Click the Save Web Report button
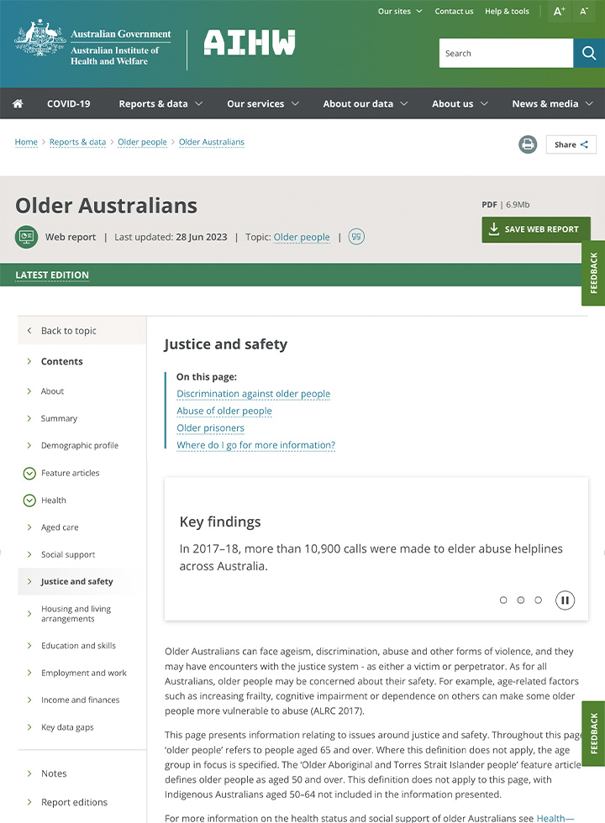This screenshot has height=823, width=605. 536,229
